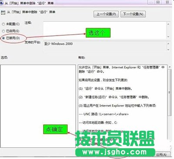Click help line 访问本地驱动器 例如 C:

click(98, 123)
